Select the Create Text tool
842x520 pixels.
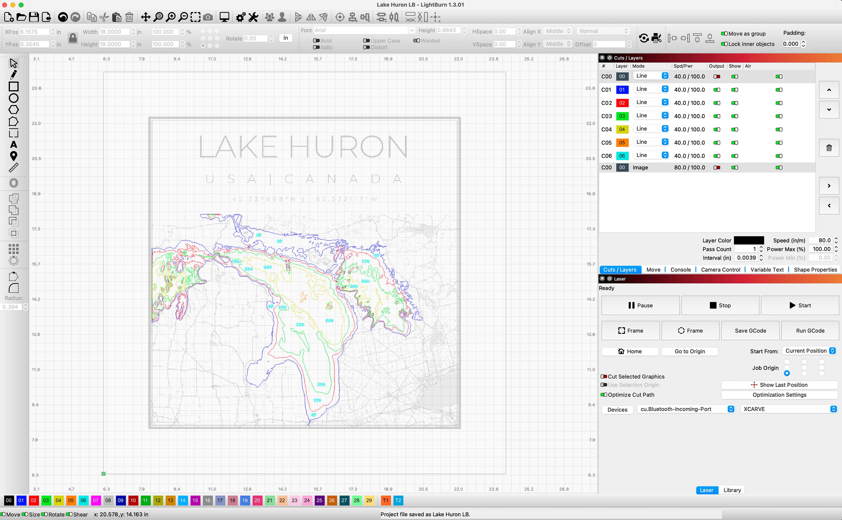13,144
